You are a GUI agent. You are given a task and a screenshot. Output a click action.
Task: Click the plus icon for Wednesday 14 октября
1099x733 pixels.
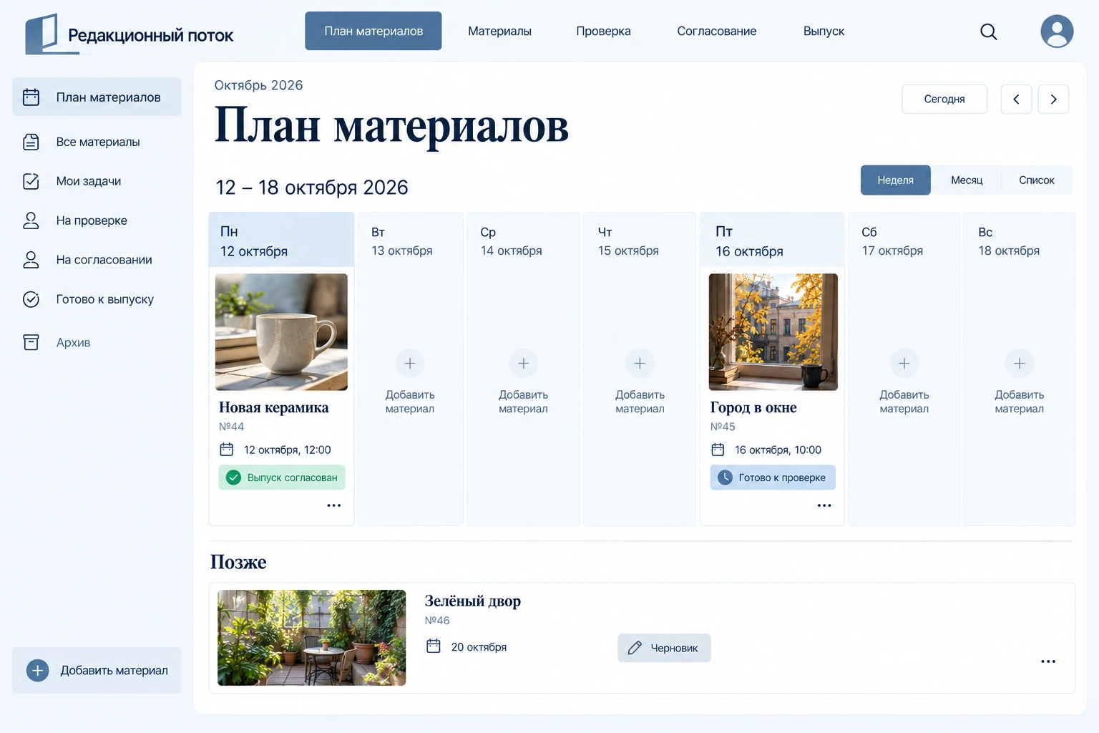523,364
